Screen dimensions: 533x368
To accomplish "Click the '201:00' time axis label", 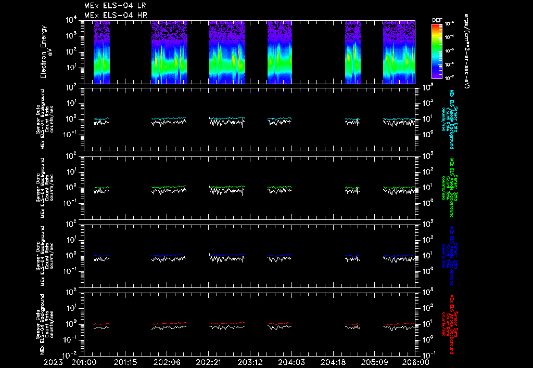I will coord(84,363).
